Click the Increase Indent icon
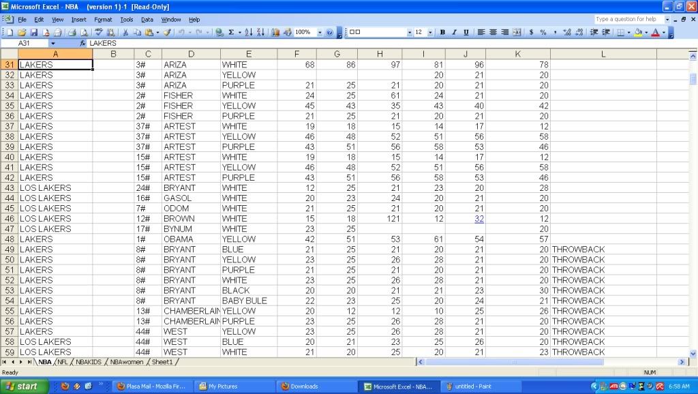 tap(606, 33)
